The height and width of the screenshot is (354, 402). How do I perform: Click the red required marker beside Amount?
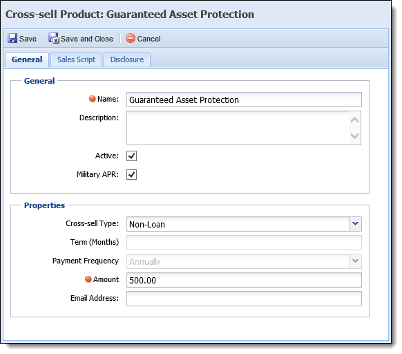coord(88,279)
